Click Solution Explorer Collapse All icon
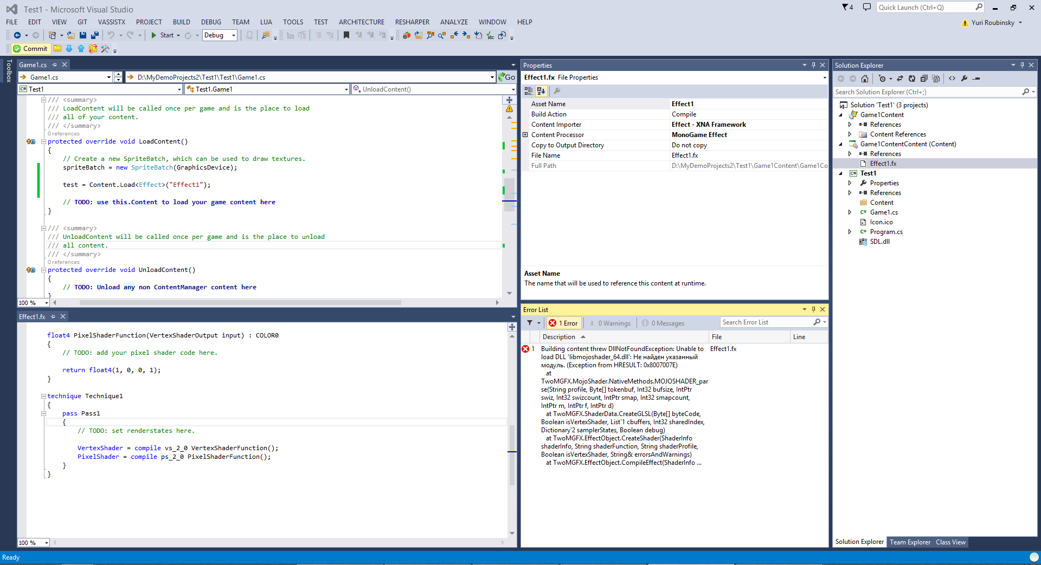Viewport: 1041px width, 565px height. click(x=924, y=79)
